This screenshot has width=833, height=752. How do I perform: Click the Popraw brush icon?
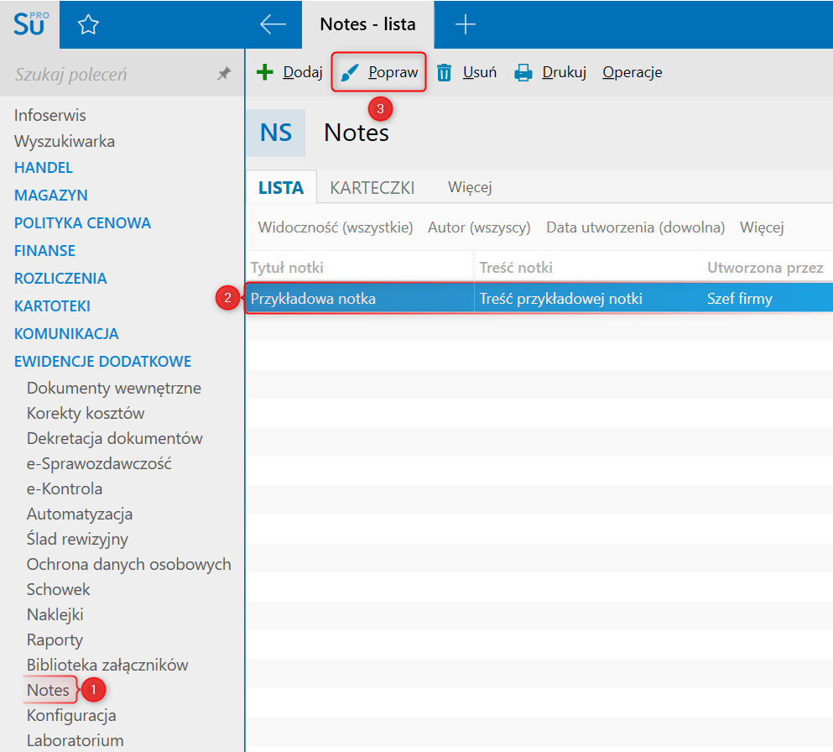350,72
